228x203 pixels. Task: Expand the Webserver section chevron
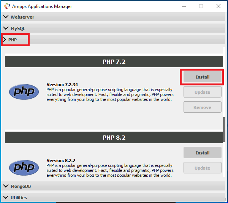point(6,17)
